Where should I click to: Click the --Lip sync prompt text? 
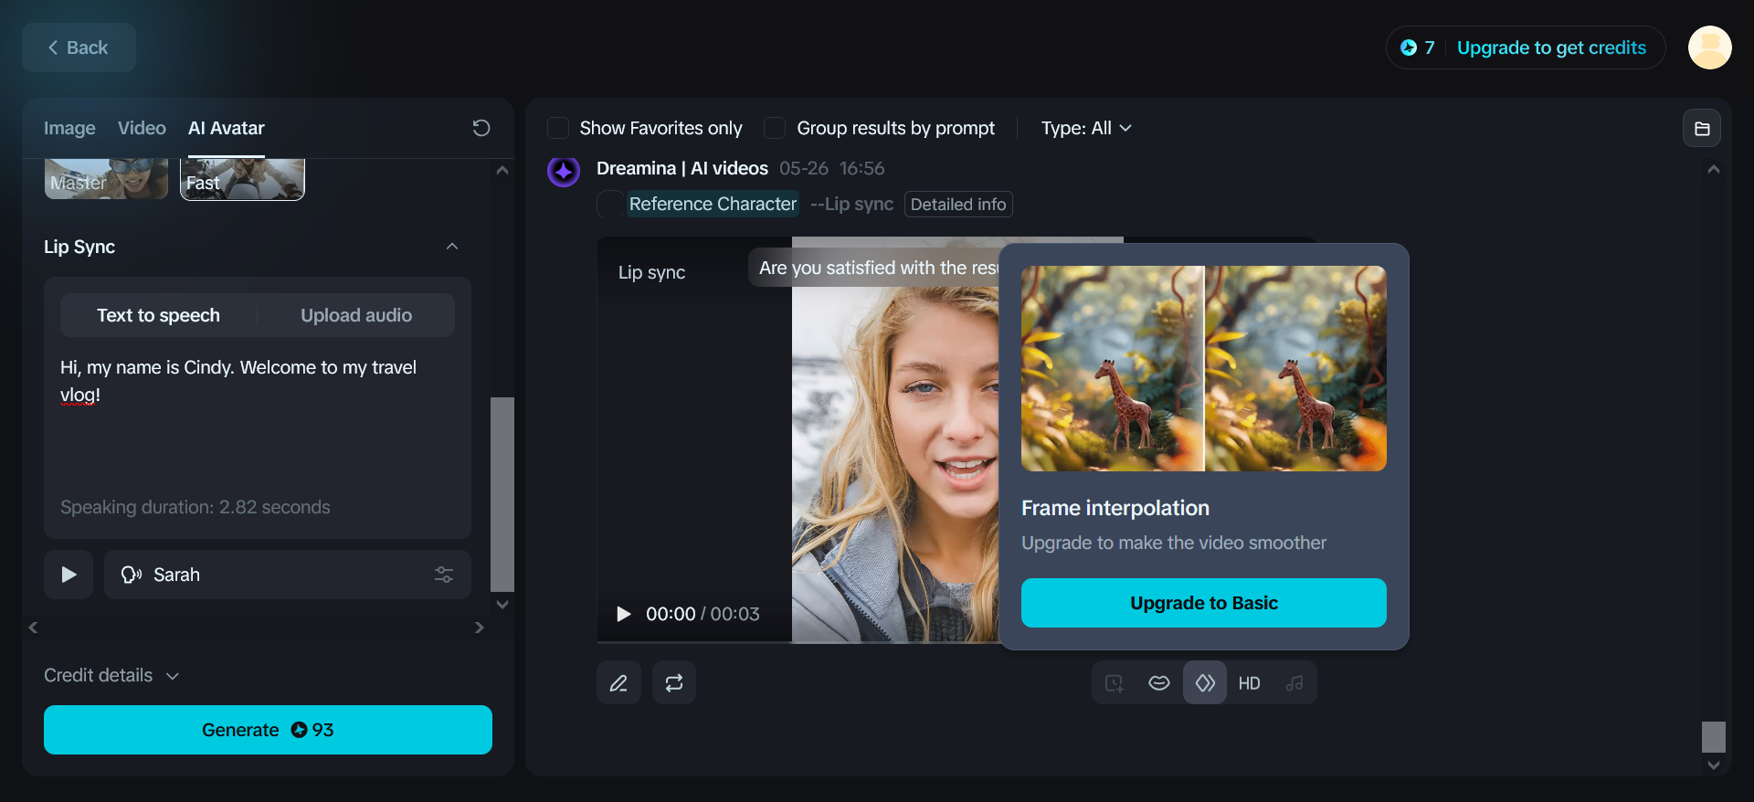851,204
